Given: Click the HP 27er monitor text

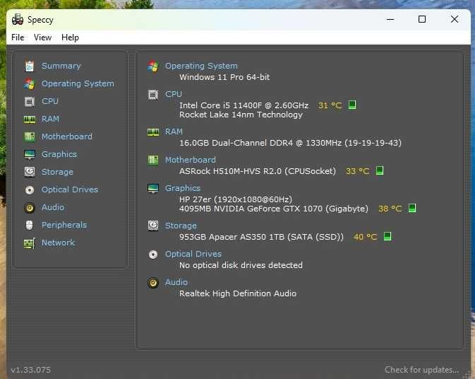Looking at the screenshot, I should pyautogui.click(x=236, y=199).
